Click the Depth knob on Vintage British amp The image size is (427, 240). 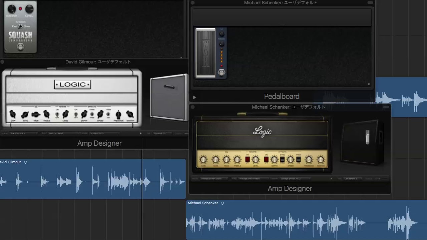(x=275, y=160)
